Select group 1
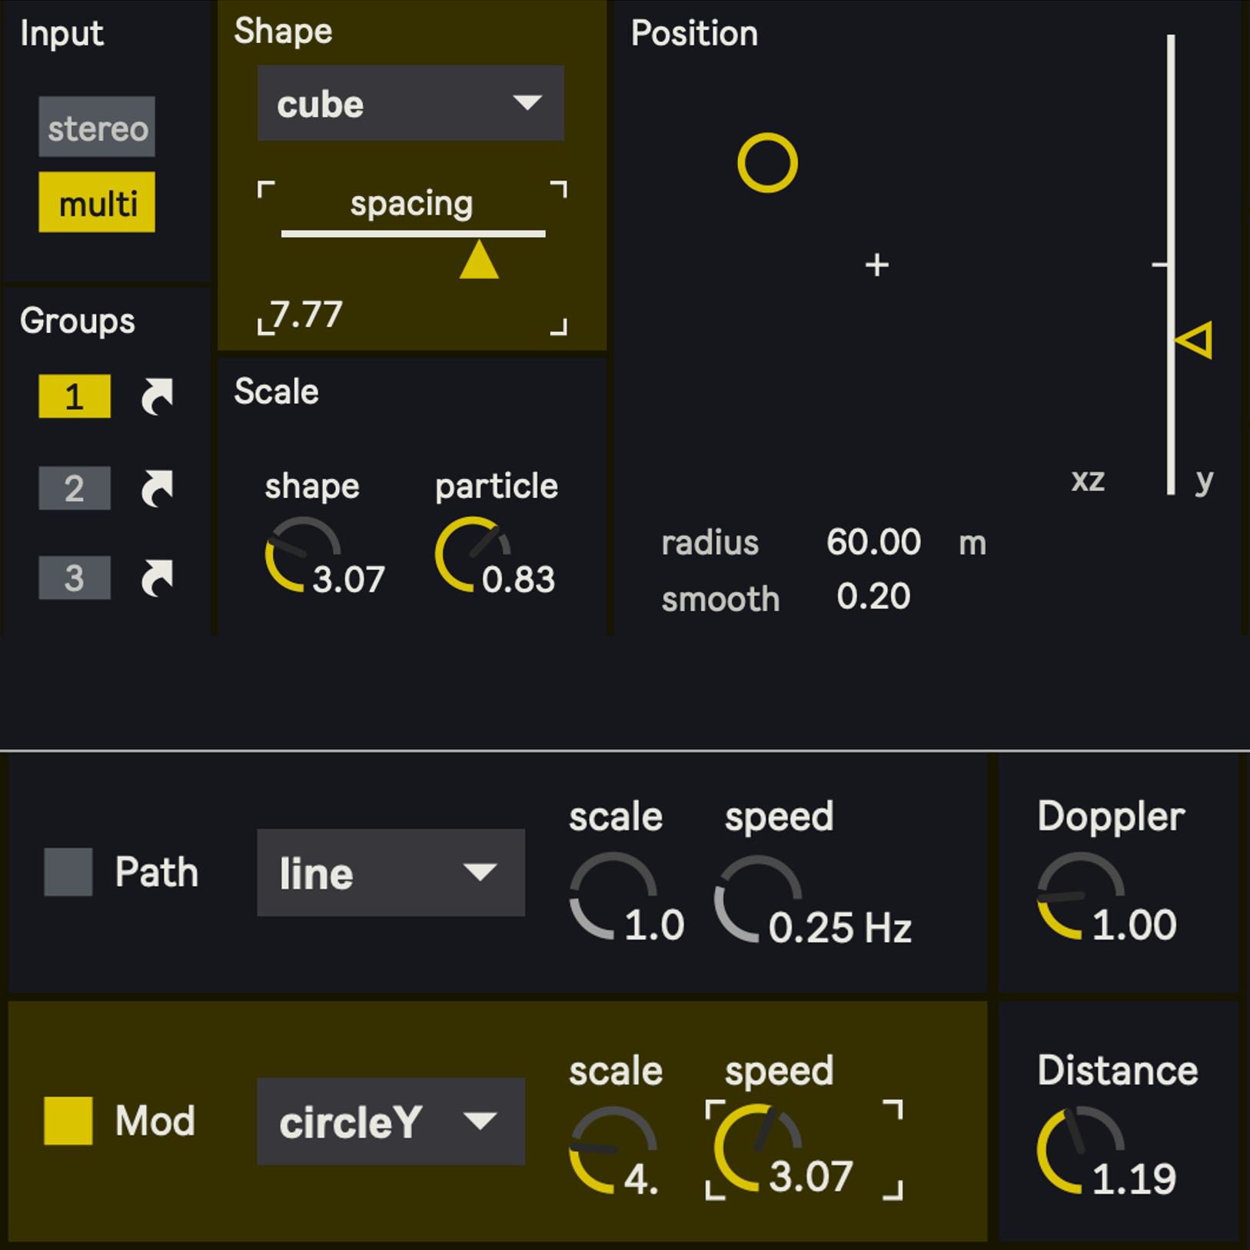Viewport: 1250px width, 1250px height. point(75,396)
